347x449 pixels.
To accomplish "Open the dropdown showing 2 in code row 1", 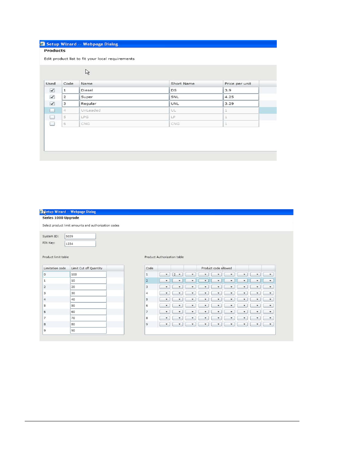I will pos(178,274).
